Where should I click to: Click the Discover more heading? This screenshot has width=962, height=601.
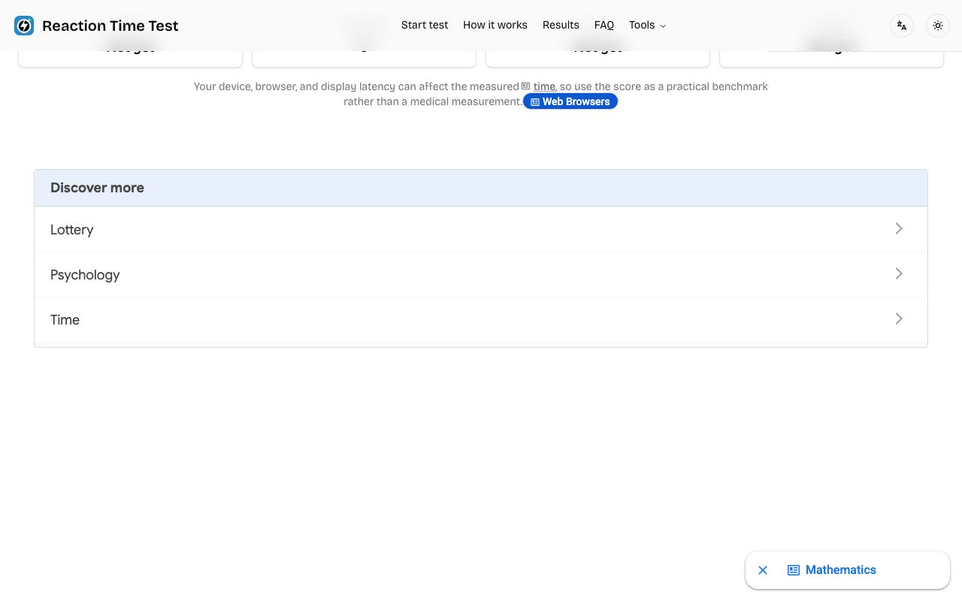[97, 188]
